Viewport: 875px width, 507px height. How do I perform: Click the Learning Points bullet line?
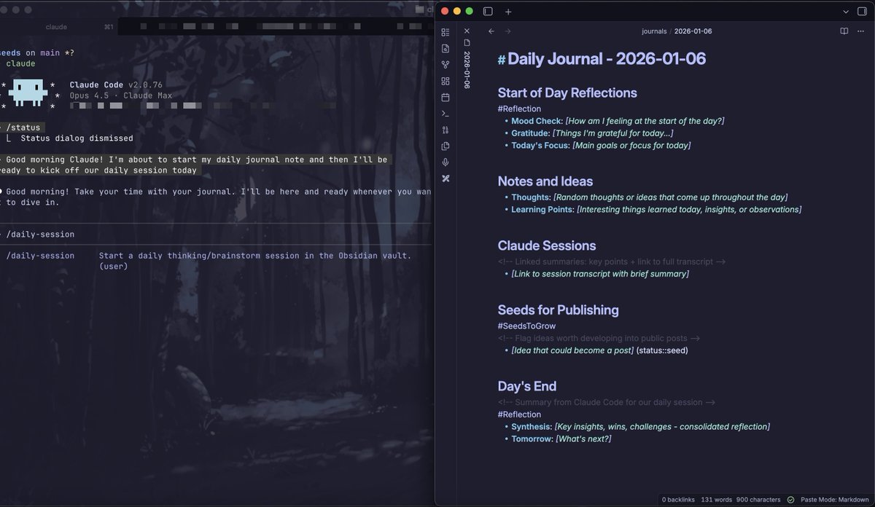656,210
